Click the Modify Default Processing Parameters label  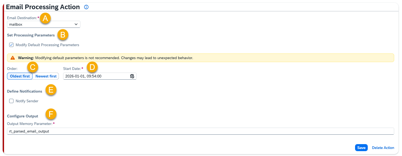coord(47,45)
